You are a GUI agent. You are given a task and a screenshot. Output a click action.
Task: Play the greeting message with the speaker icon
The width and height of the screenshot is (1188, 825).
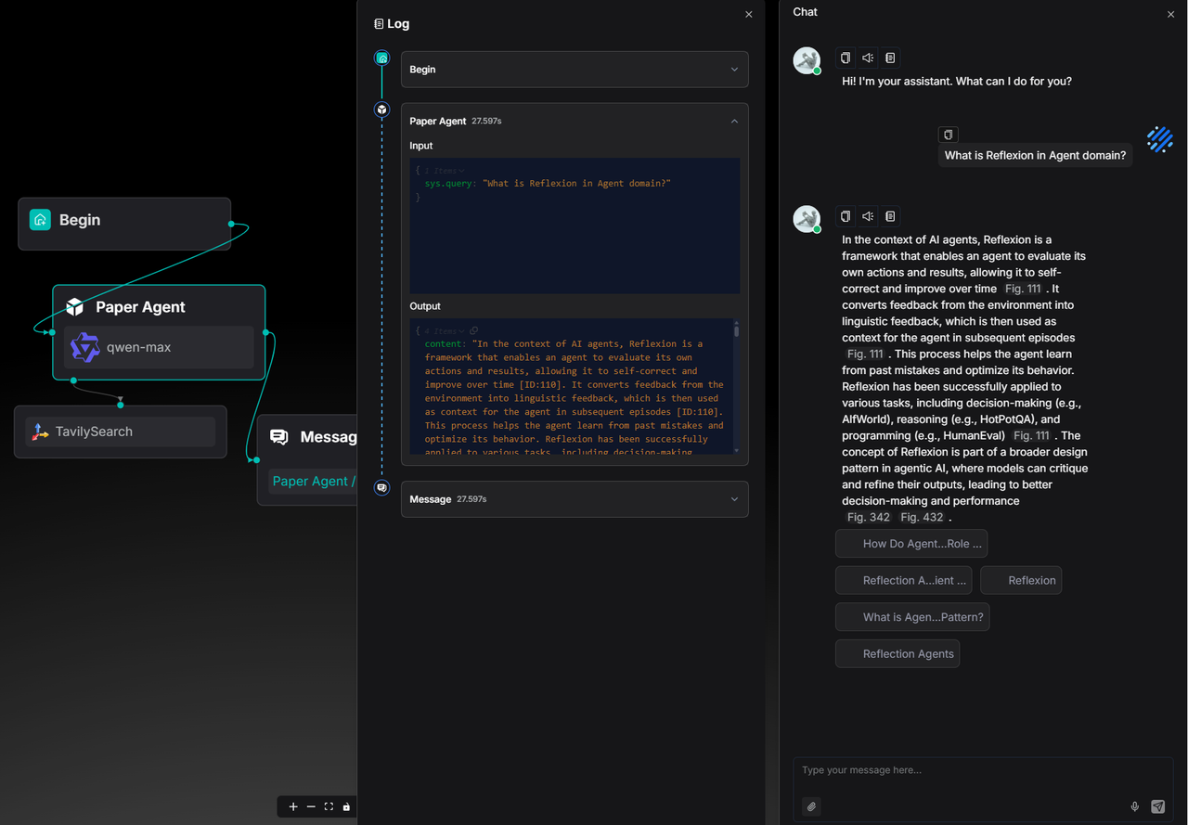pos(868,58)
